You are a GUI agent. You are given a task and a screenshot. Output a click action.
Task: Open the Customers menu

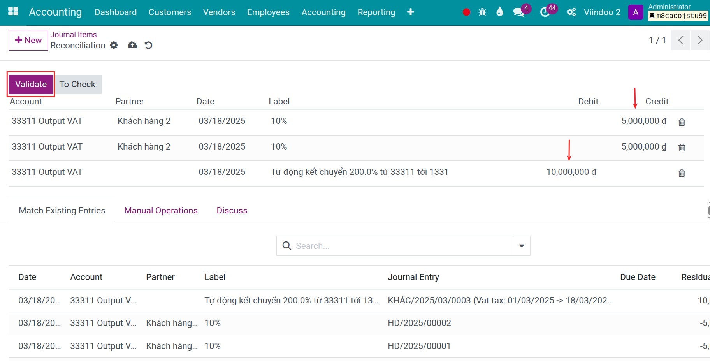(x=170, y=12)
